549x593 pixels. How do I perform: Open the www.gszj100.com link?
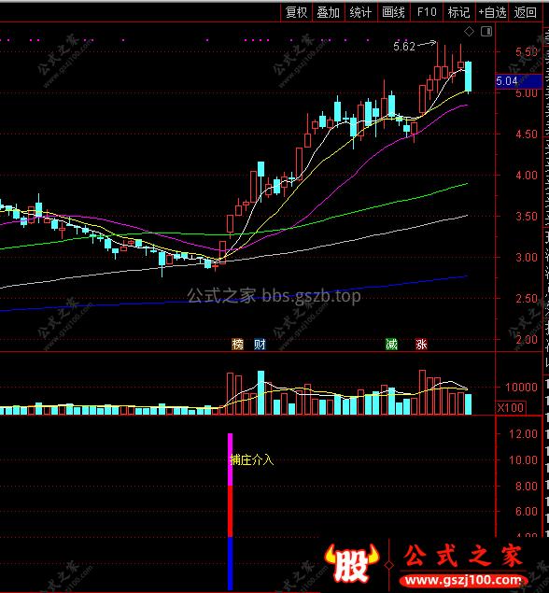click(x=463, y=579)
